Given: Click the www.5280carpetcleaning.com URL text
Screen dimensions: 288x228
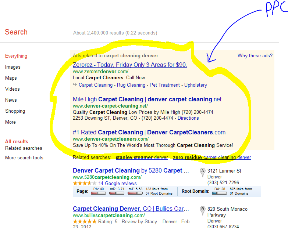Looking at the screenshot, I should tap(107, 177).
